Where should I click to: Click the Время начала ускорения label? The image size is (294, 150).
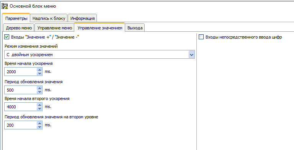coord(28,63)
